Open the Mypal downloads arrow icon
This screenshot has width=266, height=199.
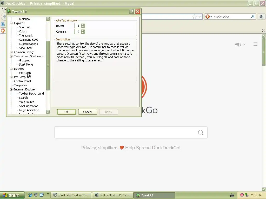[x=261, y=17]
